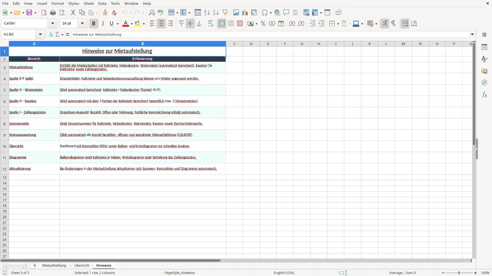This screenshot has height=276, width=492.
Task: Open the Underline style dropdown arrow
Action: tap(117, 24)
